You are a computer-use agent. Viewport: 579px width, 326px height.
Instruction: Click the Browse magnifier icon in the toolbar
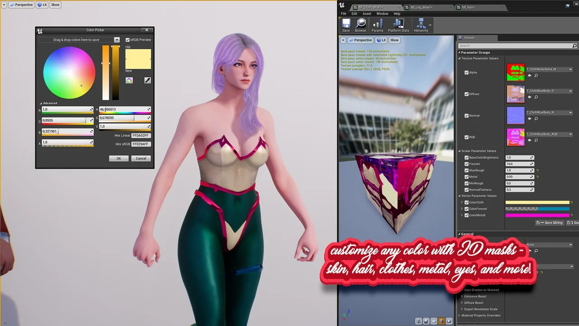pyautogui.click(x=361, y=25)
